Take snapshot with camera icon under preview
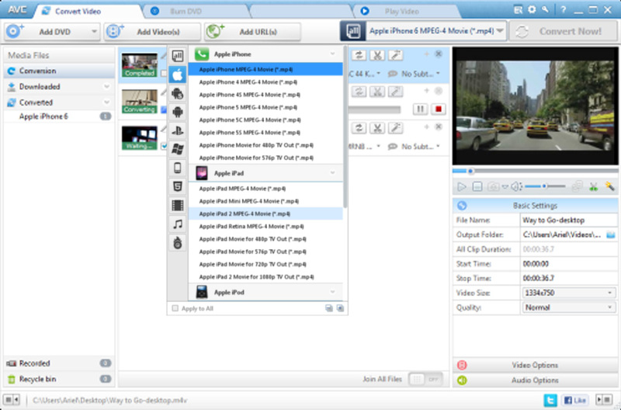The width and height of the screenshot is (621, 410). coord(493,186)
